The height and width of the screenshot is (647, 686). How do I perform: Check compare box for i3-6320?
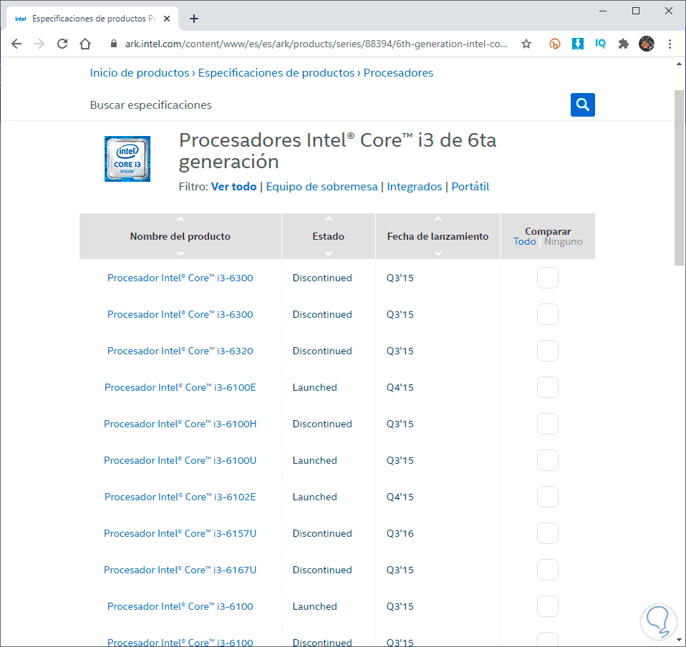(547, 351)
